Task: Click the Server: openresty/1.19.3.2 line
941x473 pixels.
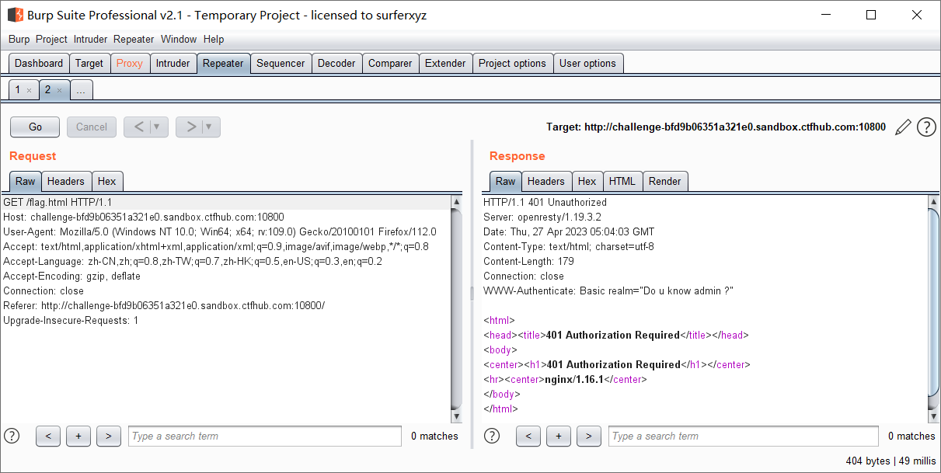Action: (542, 217)
